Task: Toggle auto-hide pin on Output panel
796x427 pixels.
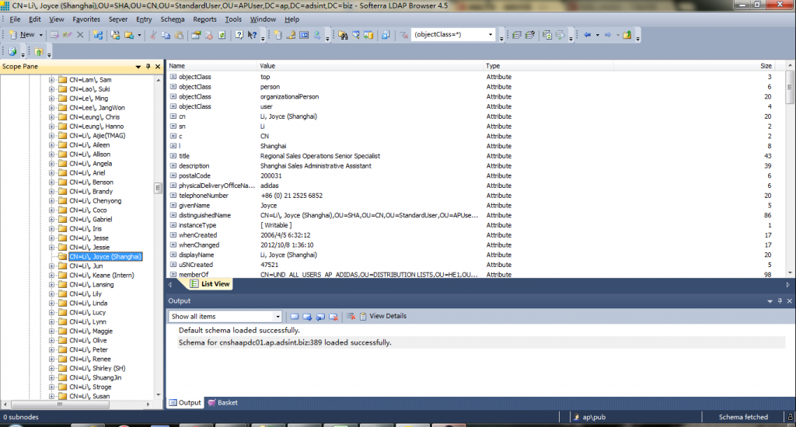Action: tap(780, 300)
